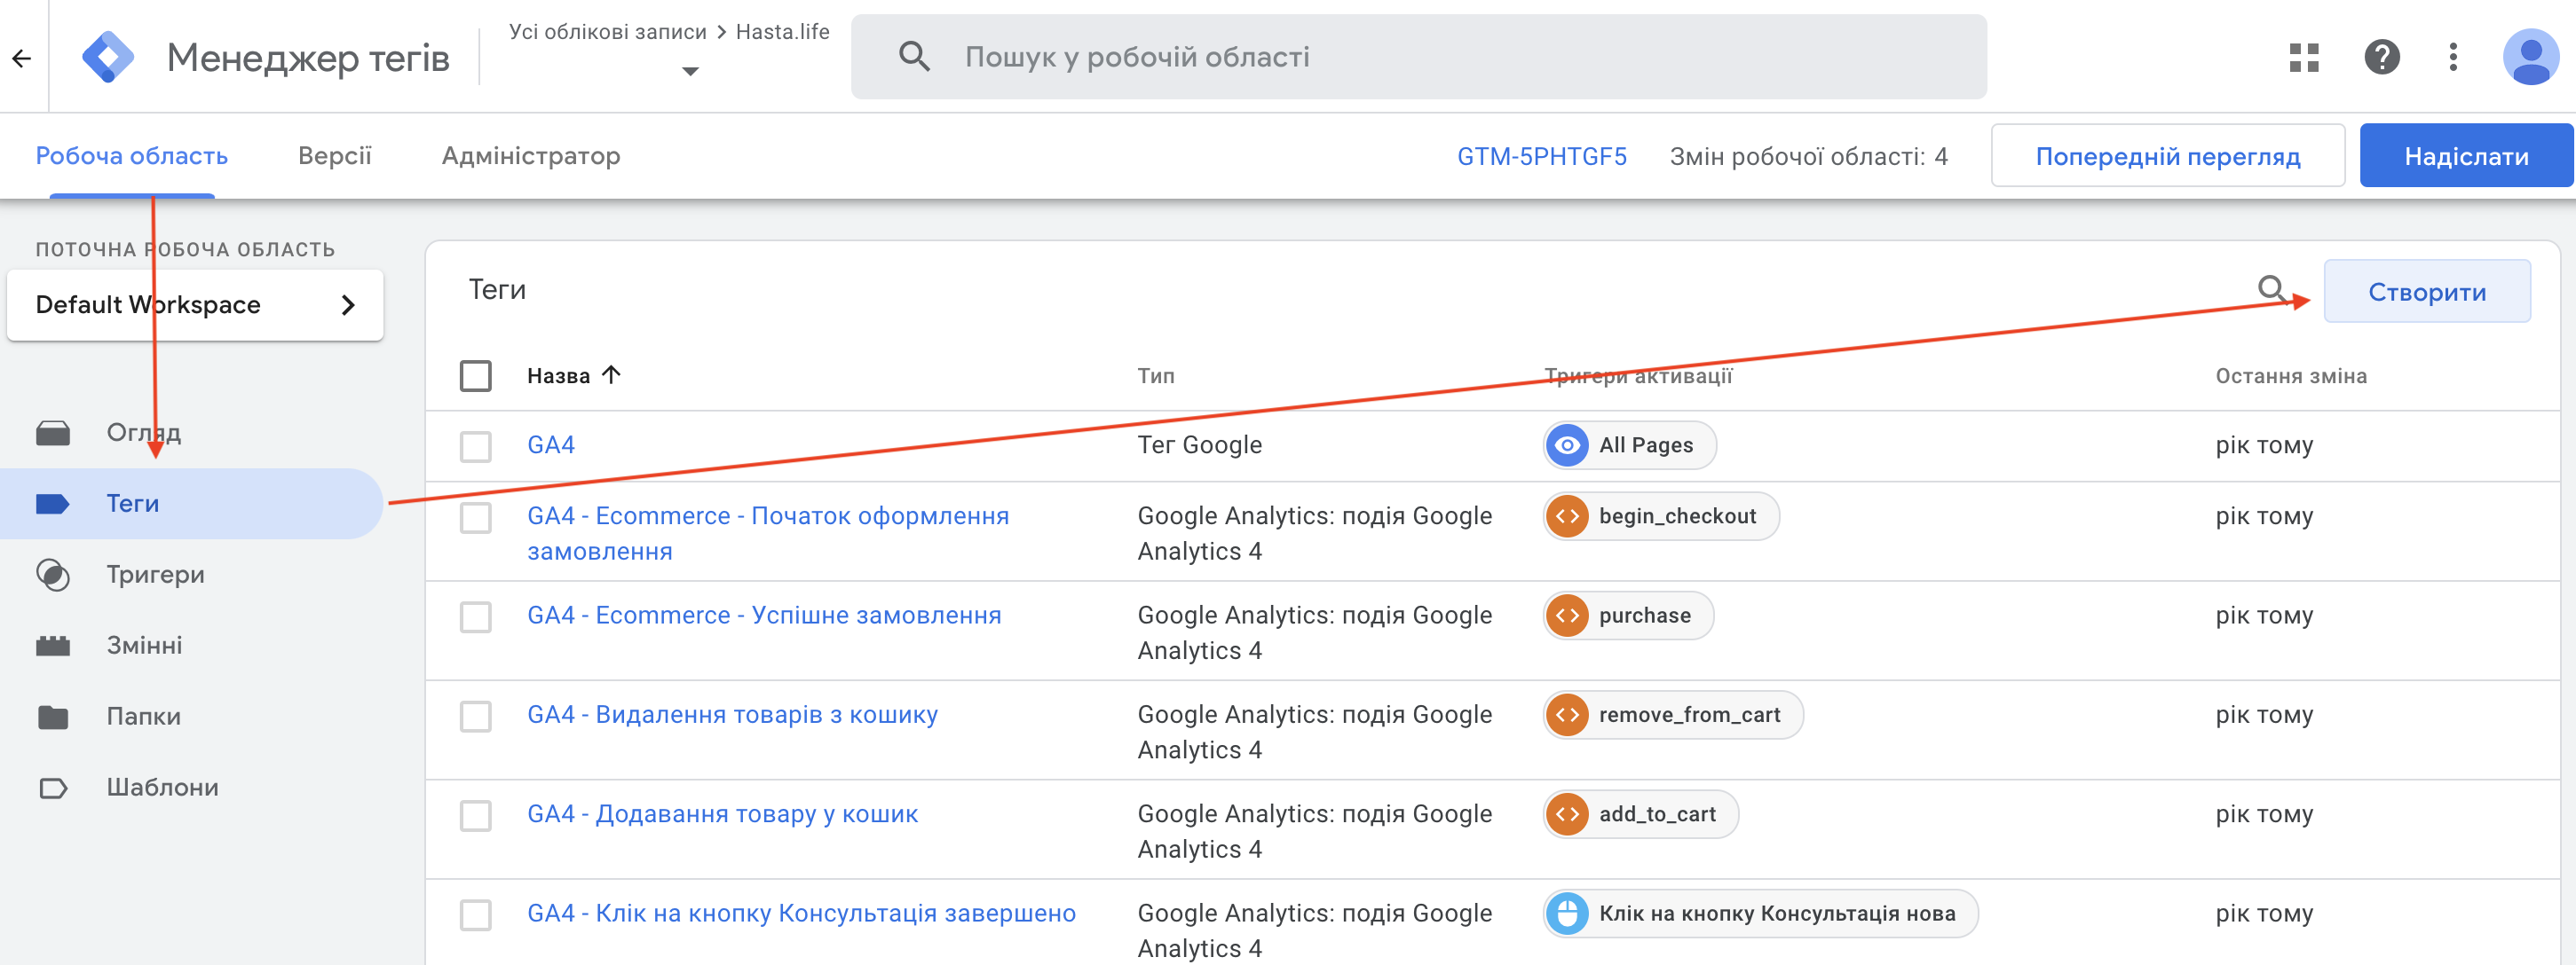This screenshot has height=965, width=2576.
Task: Click the Папки folder icon
Action: [53, 717]
